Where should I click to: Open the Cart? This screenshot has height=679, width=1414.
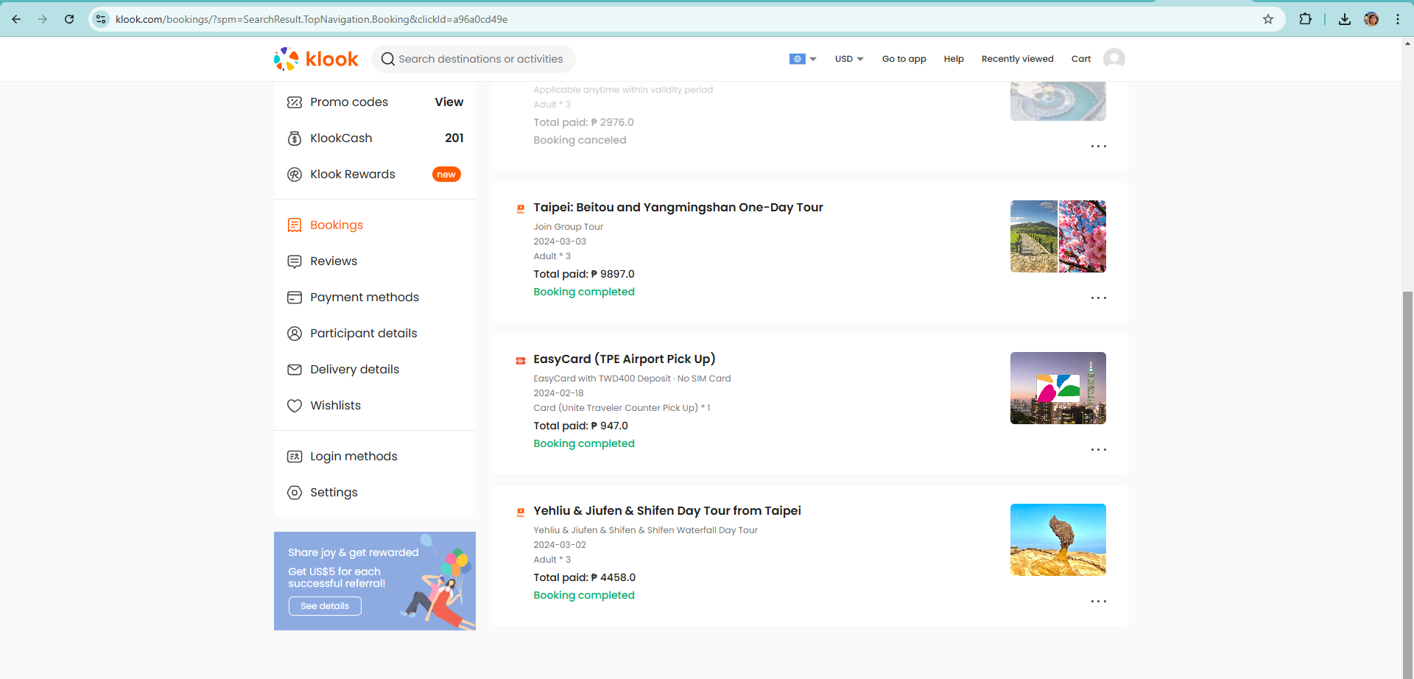[x=1081, y=59]
